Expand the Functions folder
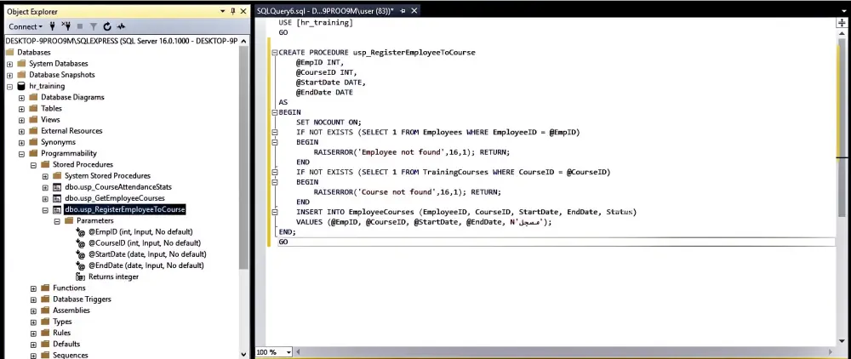 [34, 288]
